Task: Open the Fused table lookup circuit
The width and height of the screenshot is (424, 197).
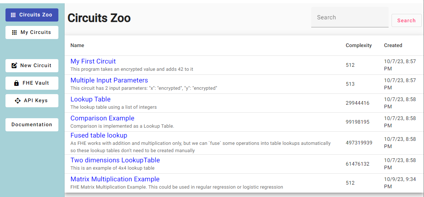Action: tap(99, 135)
